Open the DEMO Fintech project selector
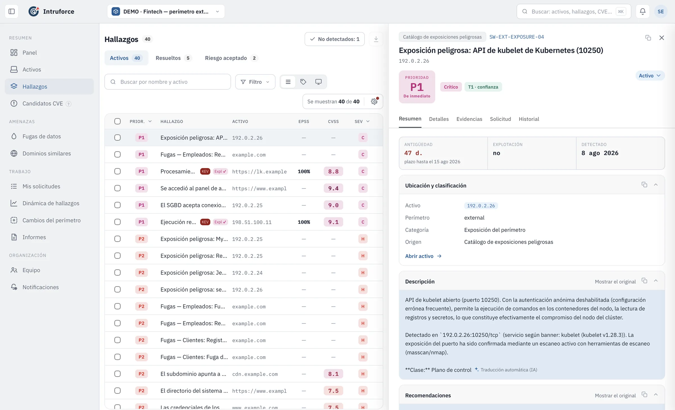Screen dimensions: 675x410 coord(166,12)
